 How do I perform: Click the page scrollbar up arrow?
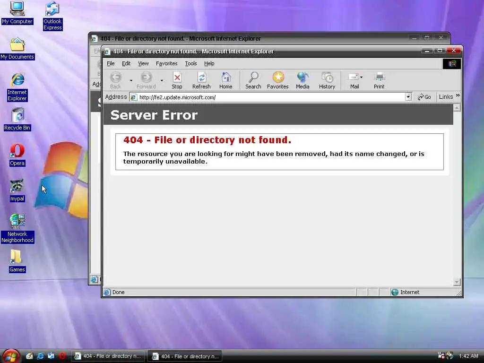pyautogui.click(x=457, y=108)
